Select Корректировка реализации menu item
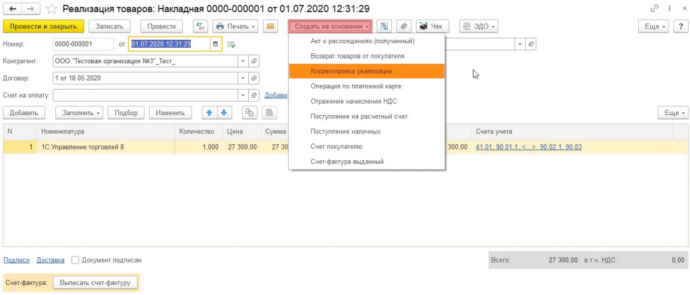The width and height of the screenshot is (690, 295). pos(366,71)
